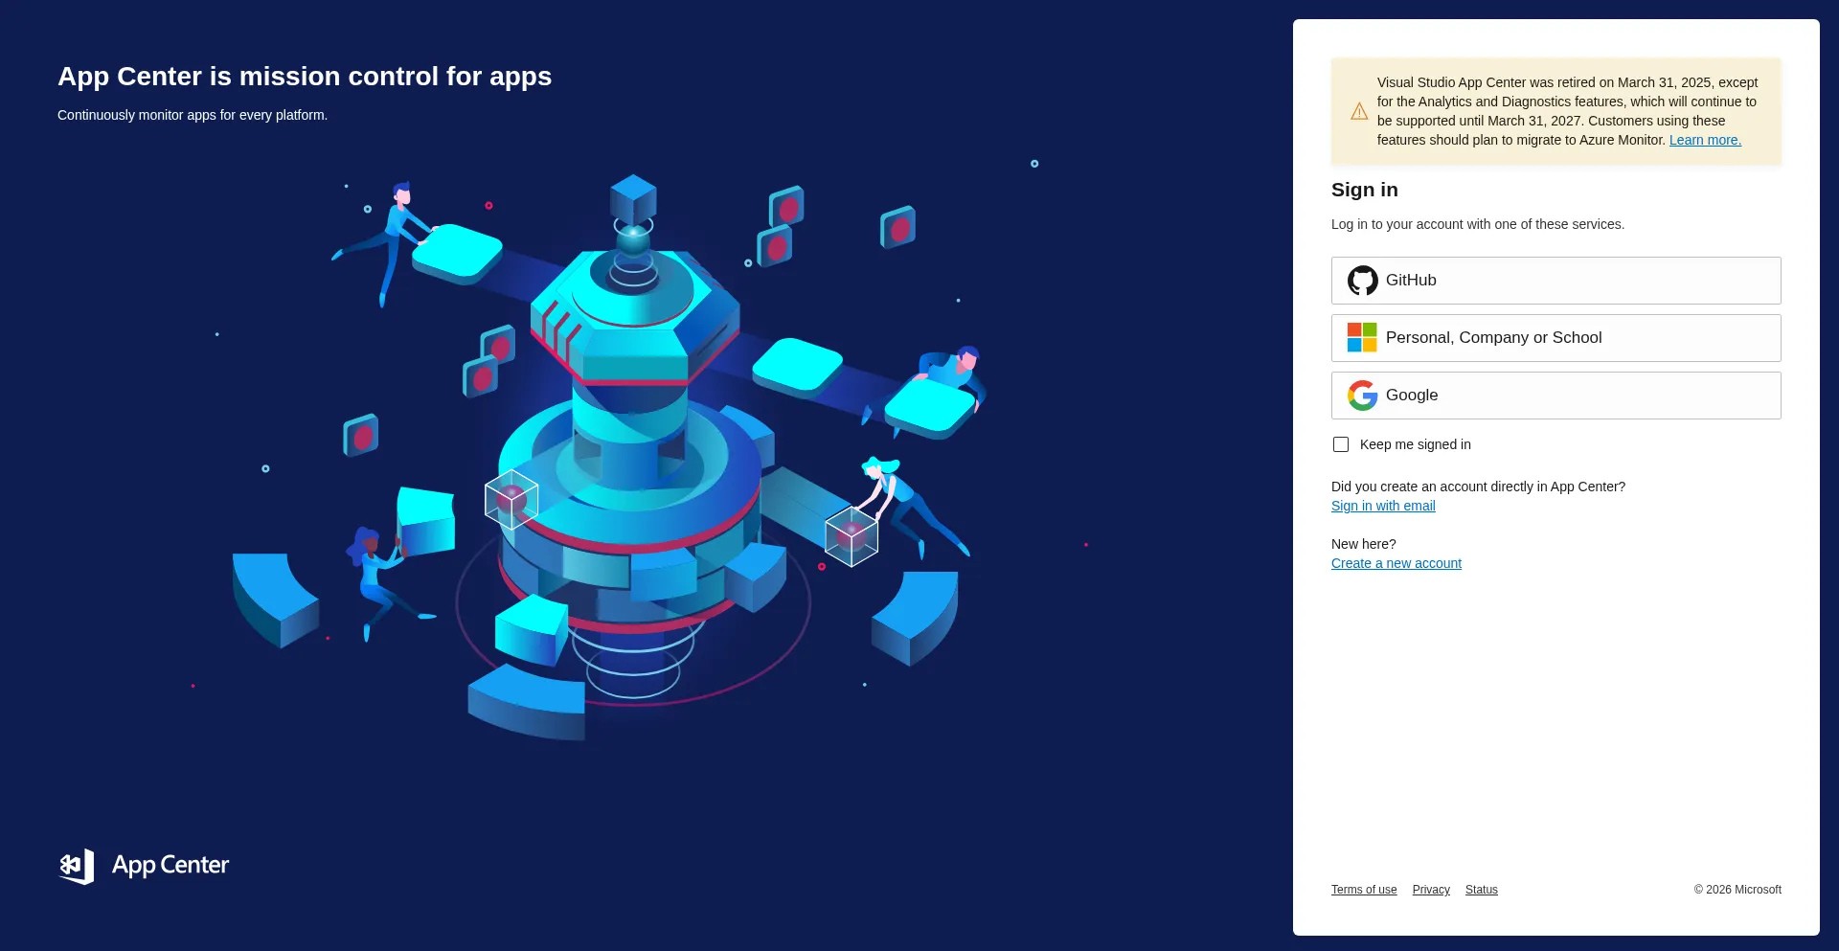
Task: Open the Learn more link in the notice
Action: point(1705,140)
